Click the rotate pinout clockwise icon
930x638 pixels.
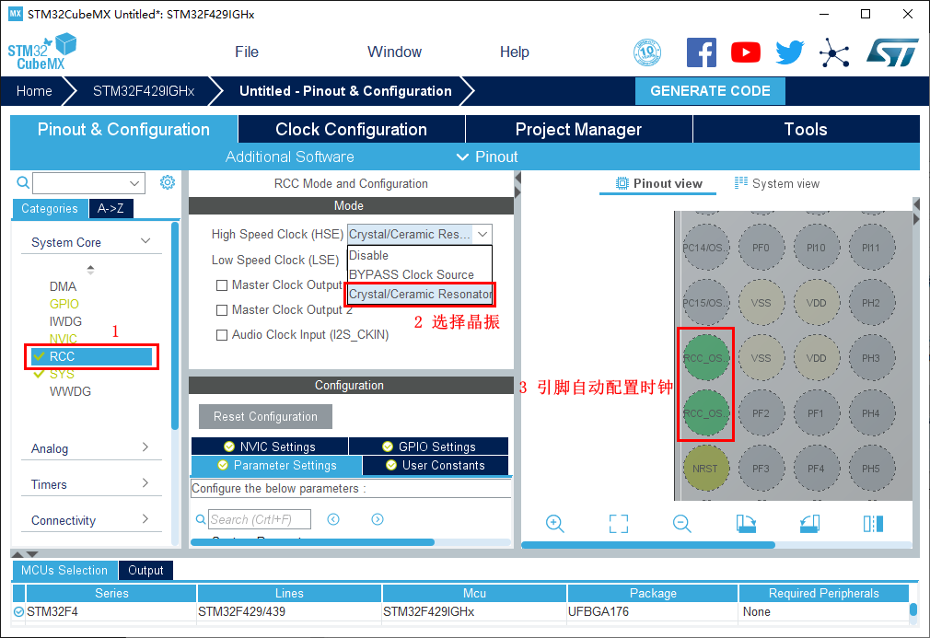[x=746, y=524]
